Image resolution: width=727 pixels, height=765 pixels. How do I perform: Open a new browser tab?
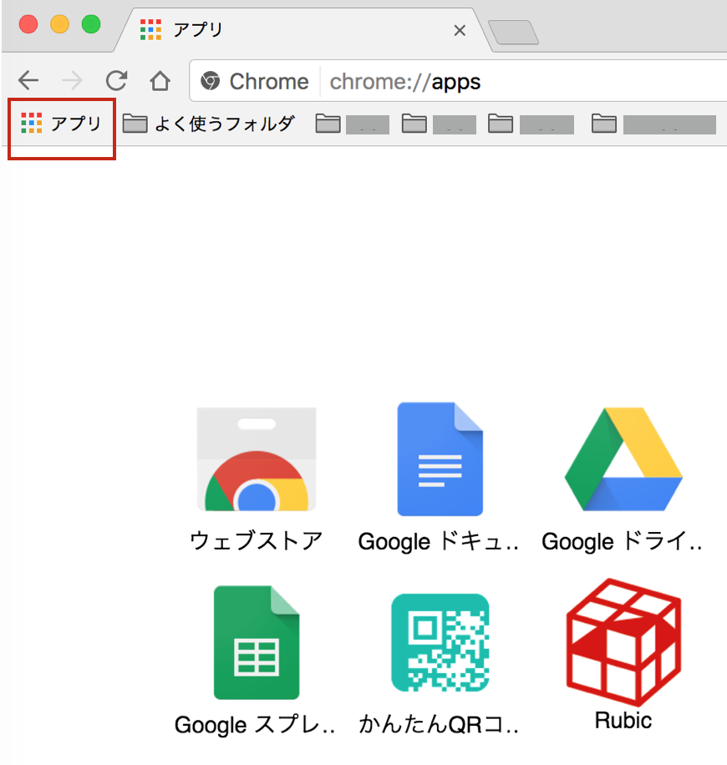coord(514,29)
